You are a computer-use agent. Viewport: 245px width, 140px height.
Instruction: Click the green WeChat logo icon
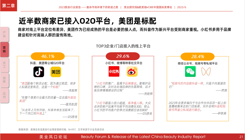tap(190, 71)
